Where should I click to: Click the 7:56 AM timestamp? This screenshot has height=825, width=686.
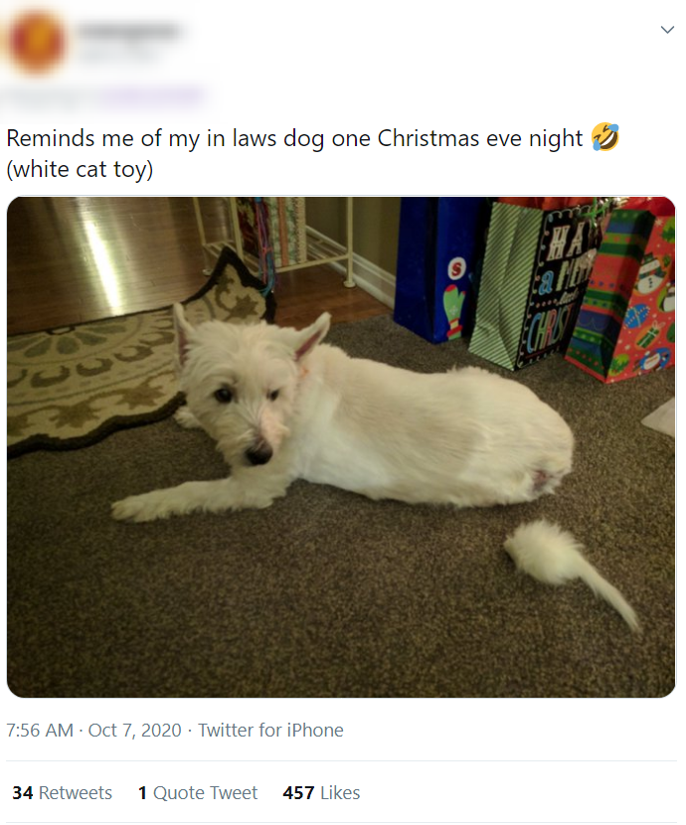click(40, 731)
